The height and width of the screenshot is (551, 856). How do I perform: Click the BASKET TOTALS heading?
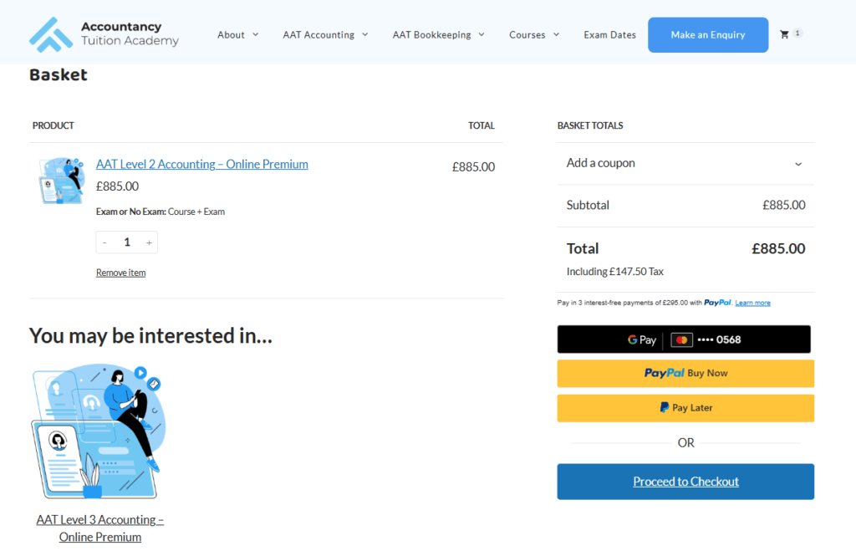590,125
